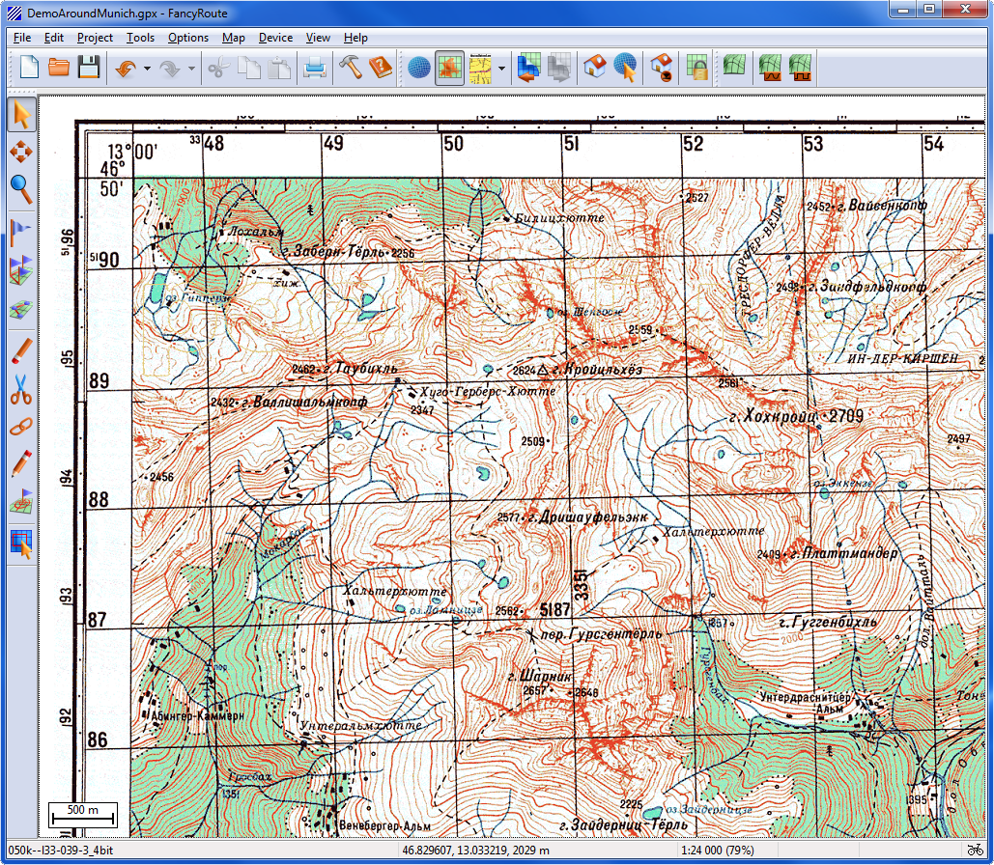Open the undo history dropdown arrow

147,68
